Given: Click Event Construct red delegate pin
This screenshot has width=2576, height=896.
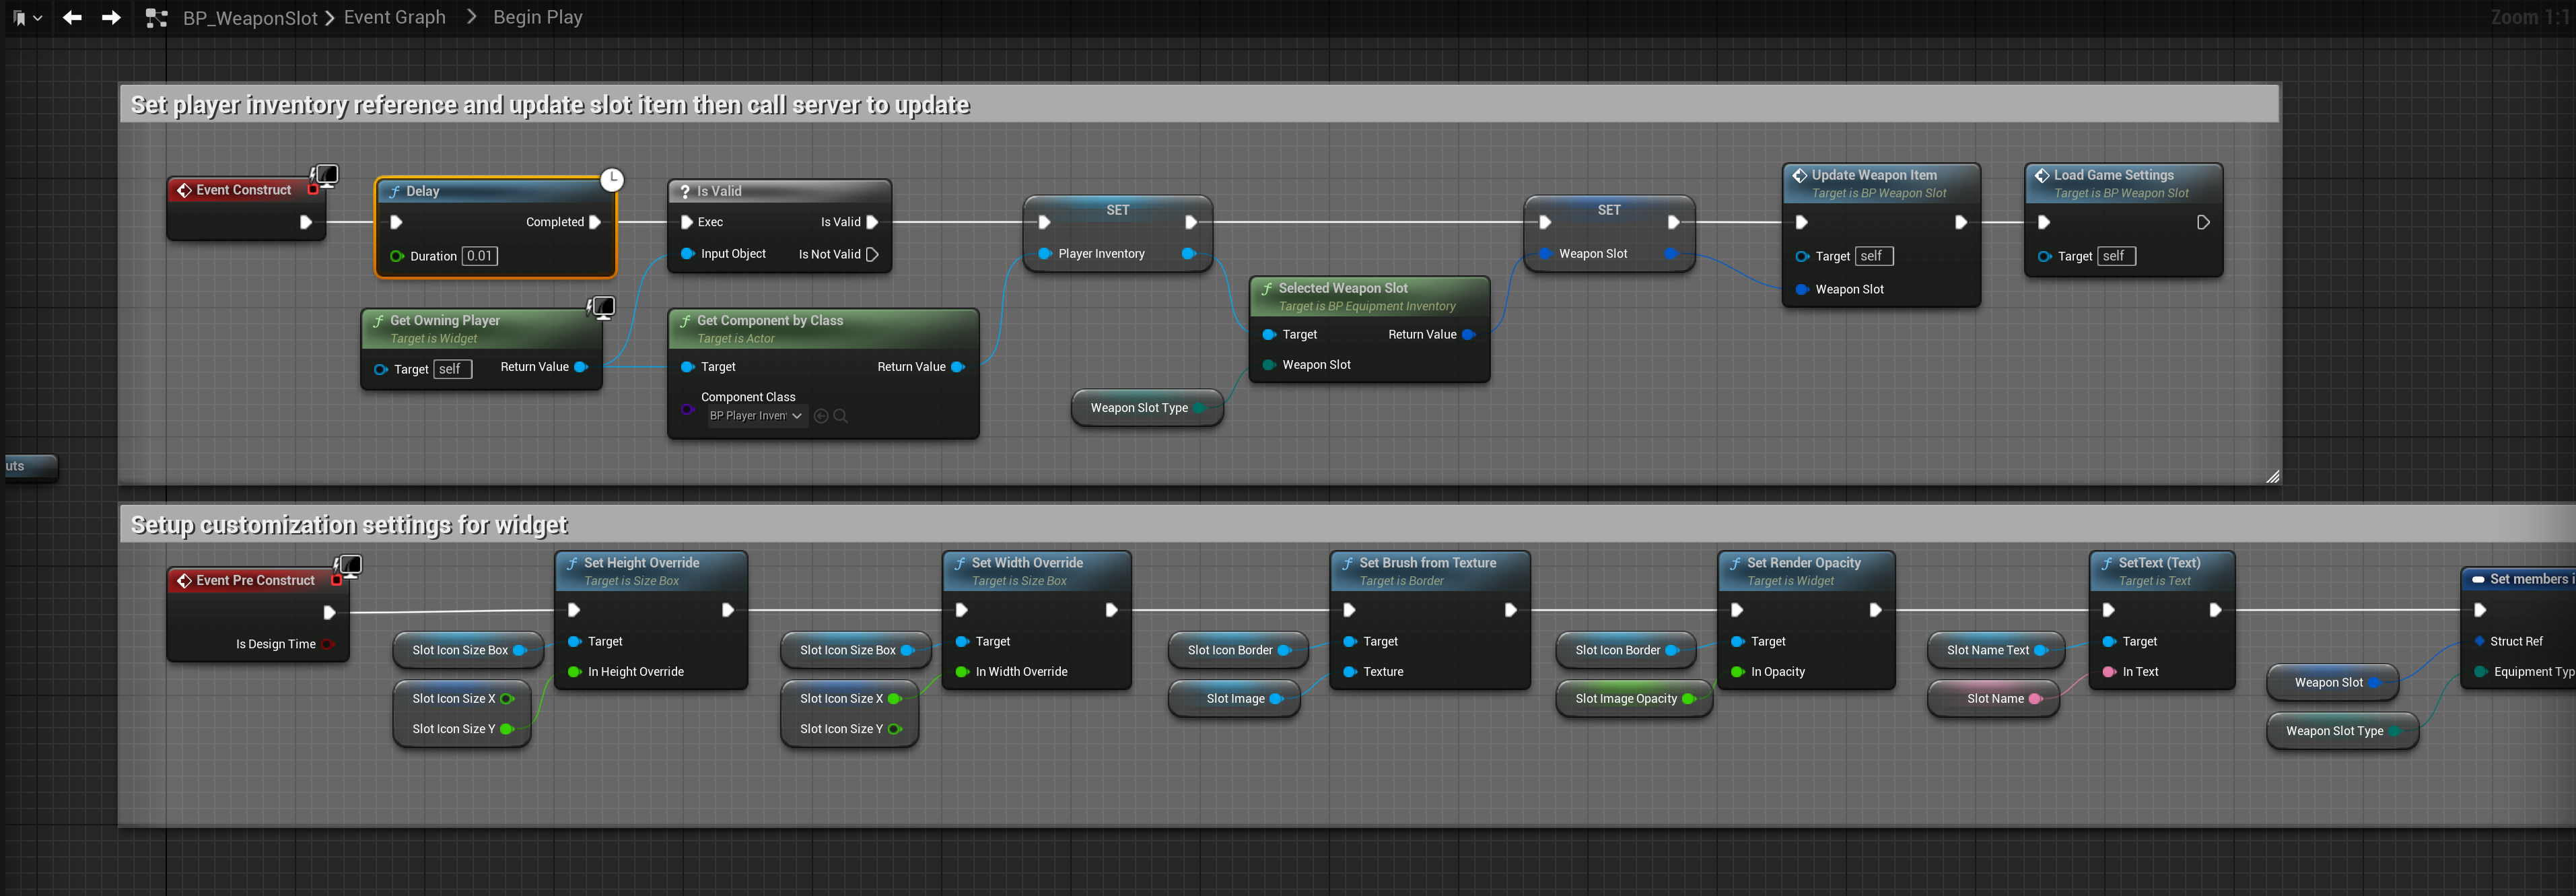Looking at the screenshot, I should pos(313,189).
